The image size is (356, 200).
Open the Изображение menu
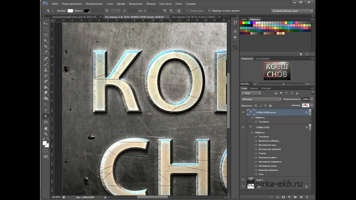tap(94, 4)
